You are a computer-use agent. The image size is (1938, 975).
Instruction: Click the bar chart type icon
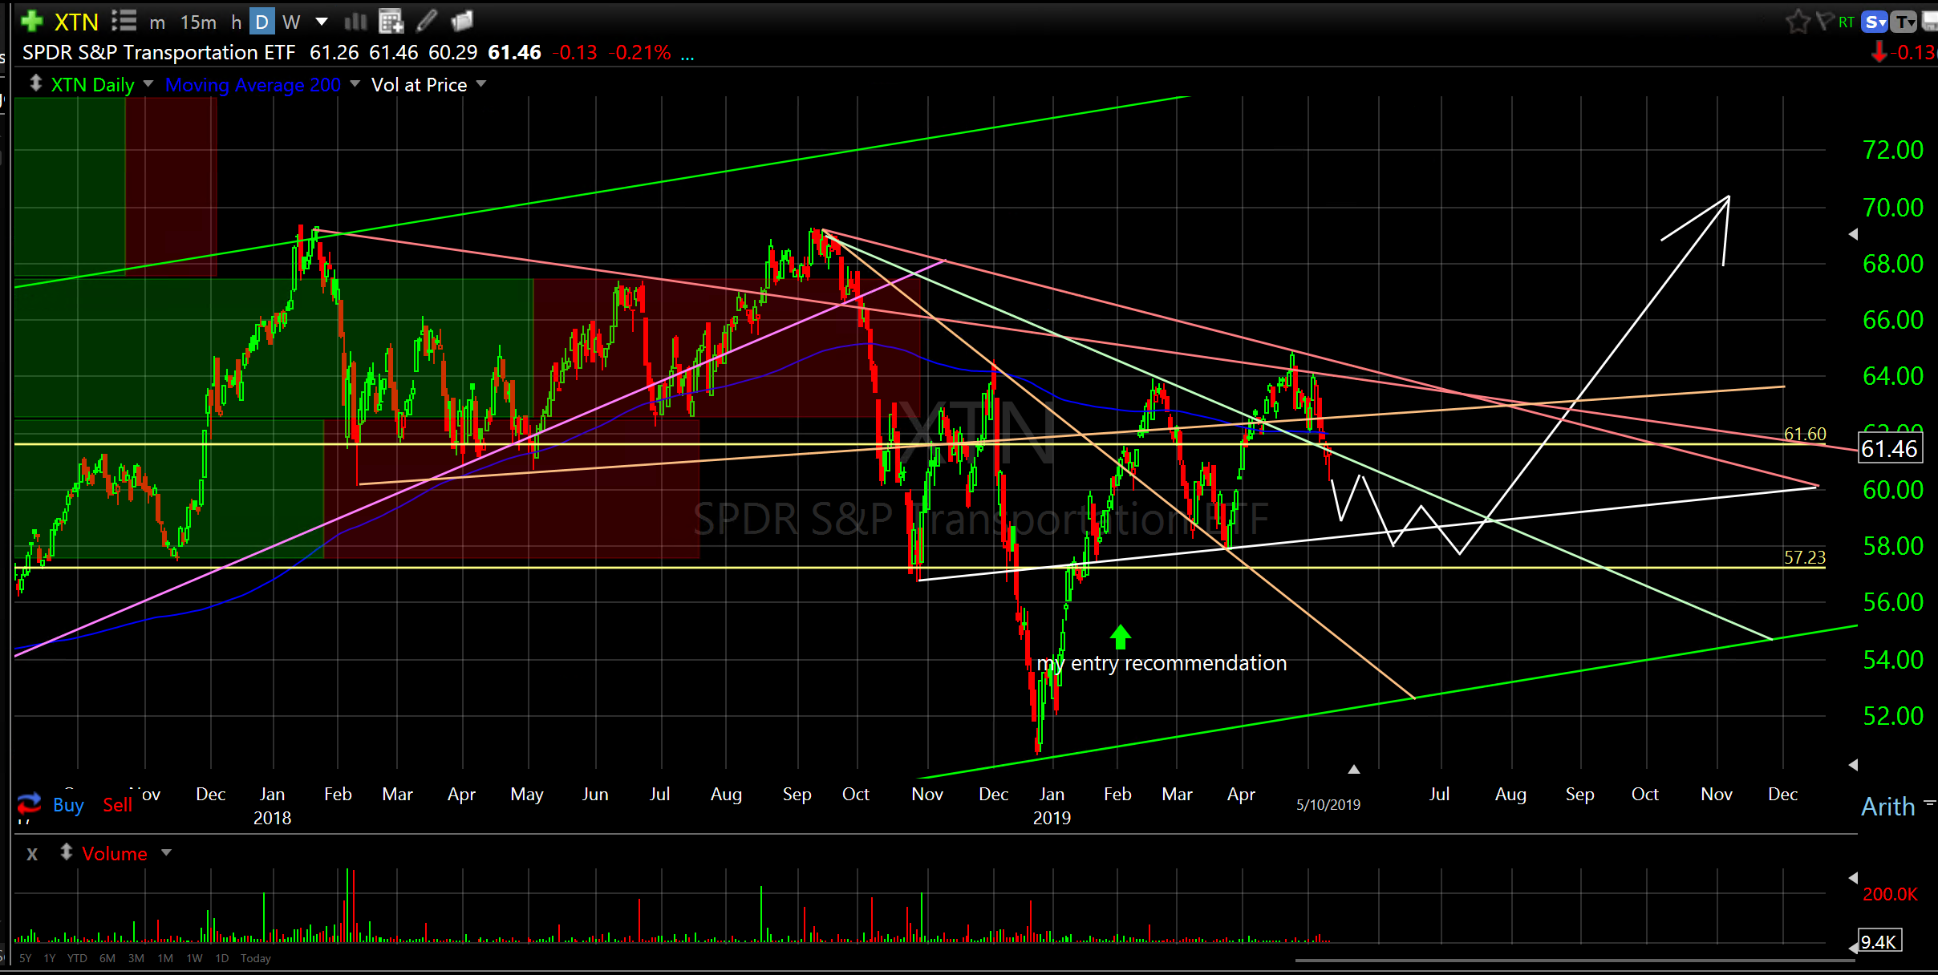pyautogui.click(x=355, y=22)
